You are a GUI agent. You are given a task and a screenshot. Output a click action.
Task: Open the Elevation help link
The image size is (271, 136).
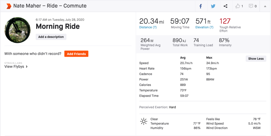point(204,27)
